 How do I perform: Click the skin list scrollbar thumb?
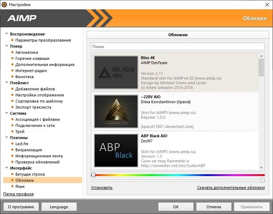[x=261, y=67]
